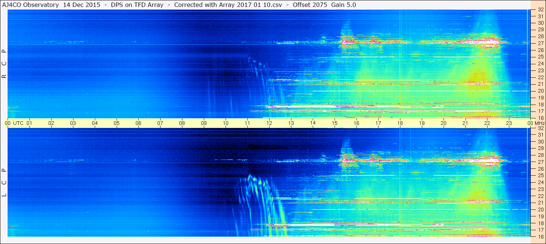Select hour 20 on the time axis
546x244 pixels.
(x=444, y=123)
